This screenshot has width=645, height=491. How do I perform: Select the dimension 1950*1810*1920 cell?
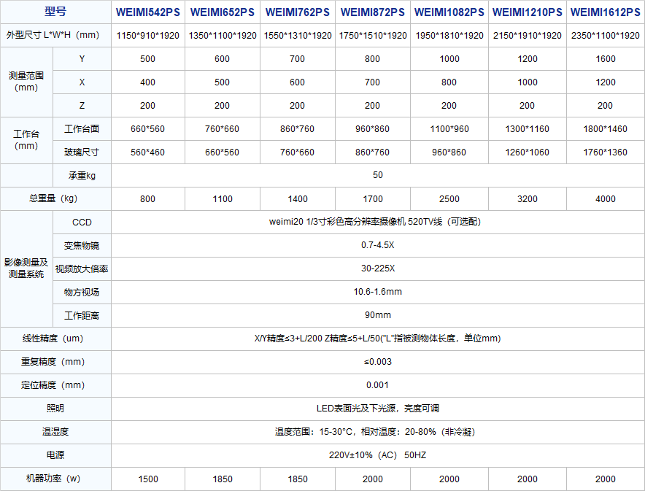point(449,36)
